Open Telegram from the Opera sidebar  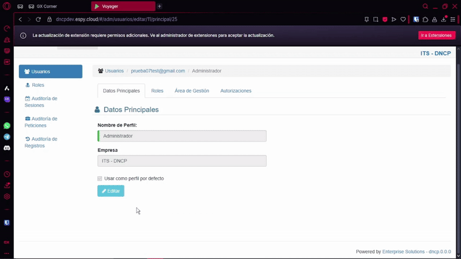point(7,137)
